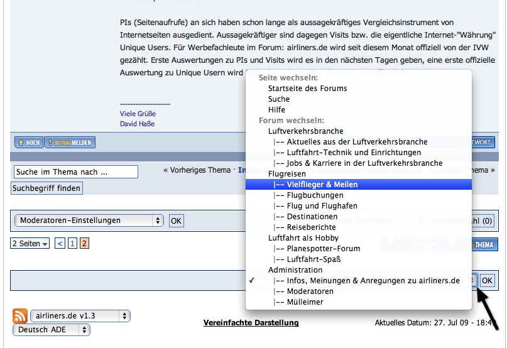Image resolution: width=507 pixels, height=348 pixels.
Task: Go to page 1 of the topic
Action: (x=72, y=243)
